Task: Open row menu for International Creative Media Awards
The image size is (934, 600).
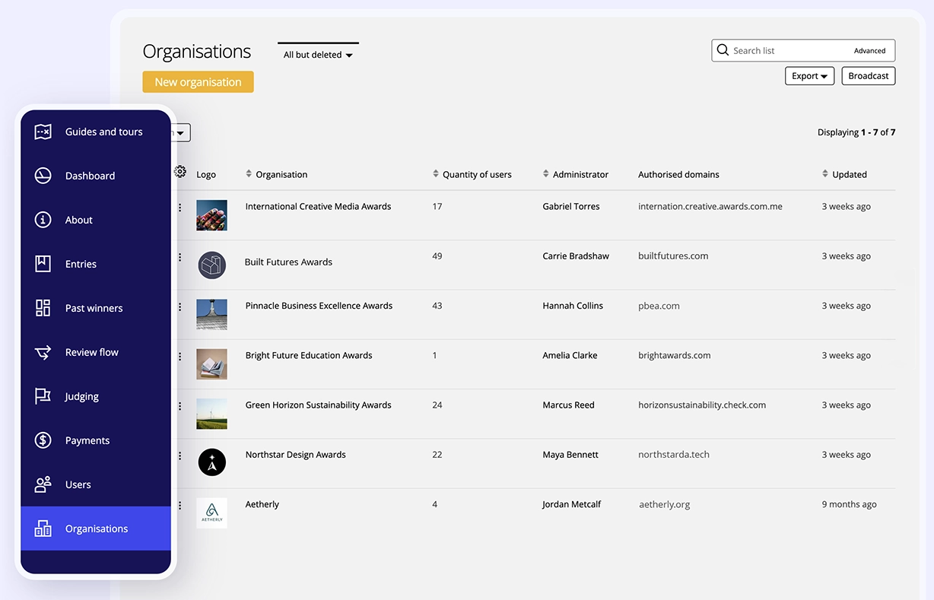Action: (x=180, y=207)
